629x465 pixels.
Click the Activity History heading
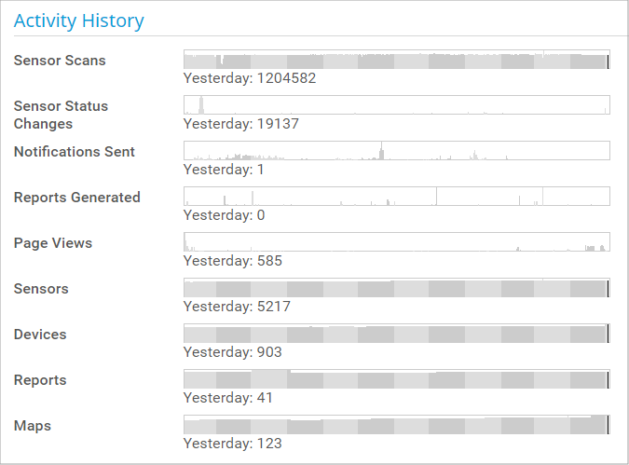click(79, 21)
